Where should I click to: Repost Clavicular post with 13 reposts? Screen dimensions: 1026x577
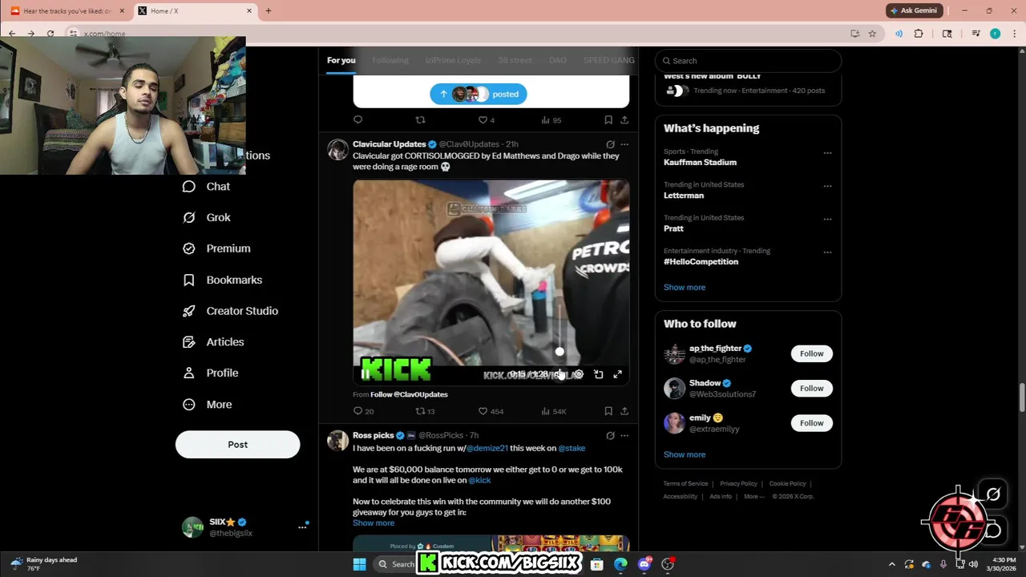click(425, 411)
